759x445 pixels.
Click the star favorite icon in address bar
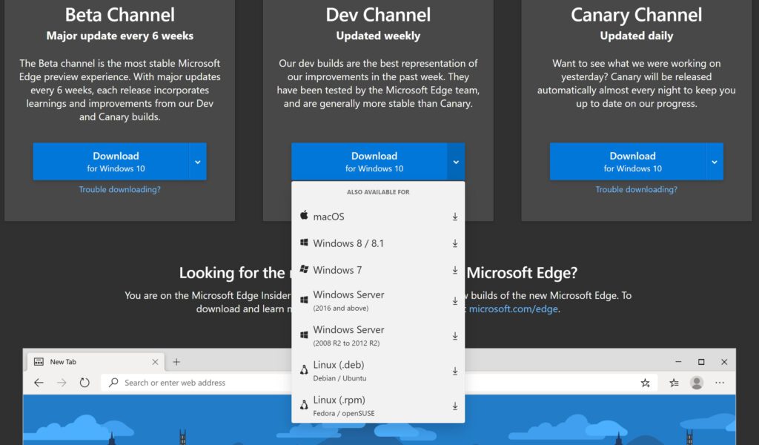pos(646,383)
